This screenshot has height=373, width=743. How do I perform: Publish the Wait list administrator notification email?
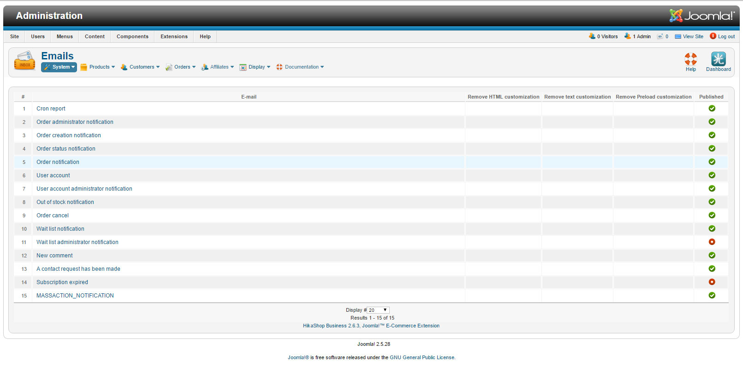712,242
